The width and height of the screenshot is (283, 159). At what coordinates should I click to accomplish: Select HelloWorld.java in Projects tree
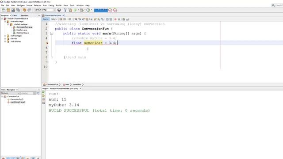click(23, 33)
